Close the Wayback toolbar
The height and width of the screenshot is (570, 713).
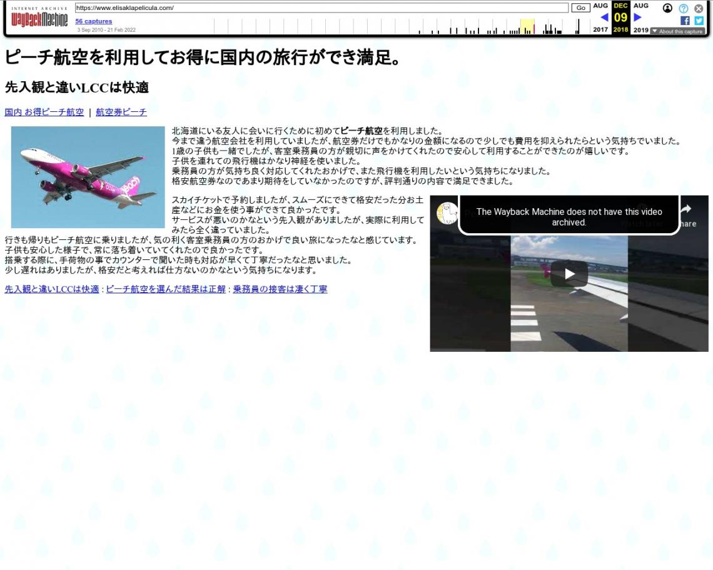click(x=699, y=8)
